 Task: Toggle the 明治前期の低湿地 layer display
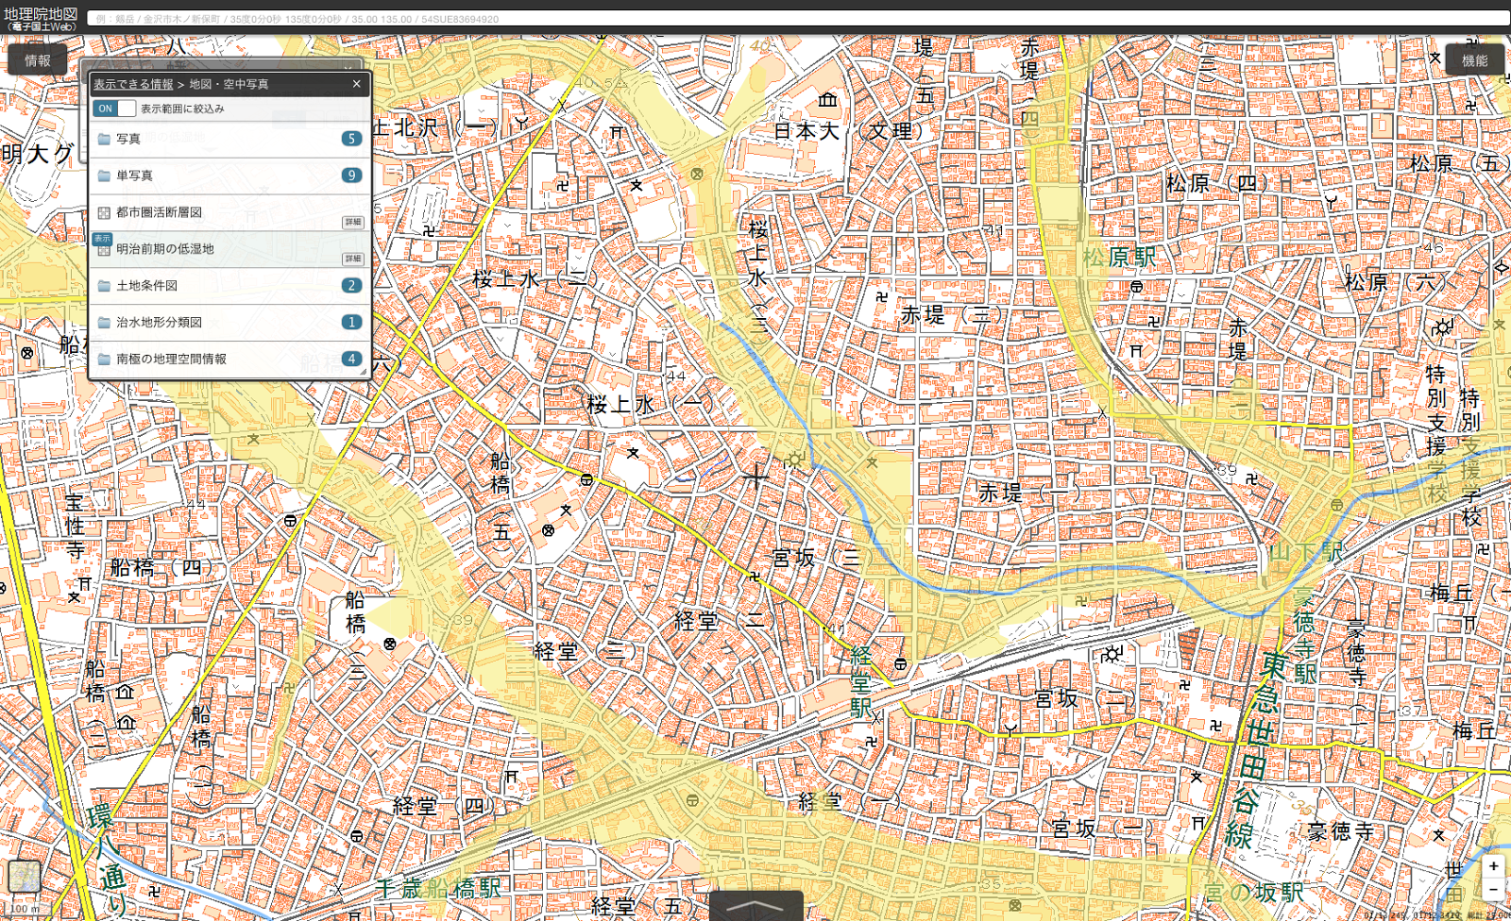click(x=164, y=249)
